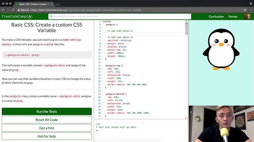Viewport: 254px width, 142px height.
Task: Click the 'margin-top: 5%;' code line
Action: pos(117,50)
